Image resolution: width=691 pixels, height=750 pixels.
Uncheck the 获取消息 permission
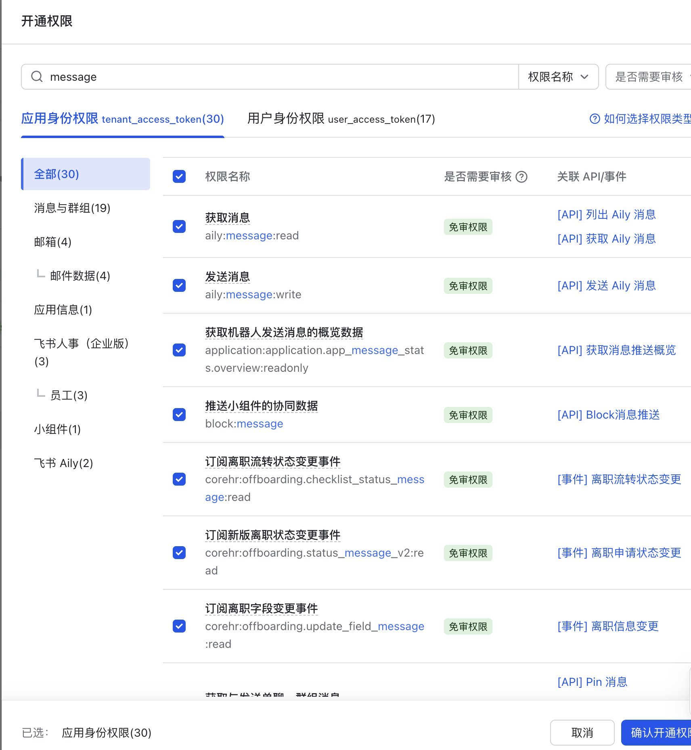point(179,227)
